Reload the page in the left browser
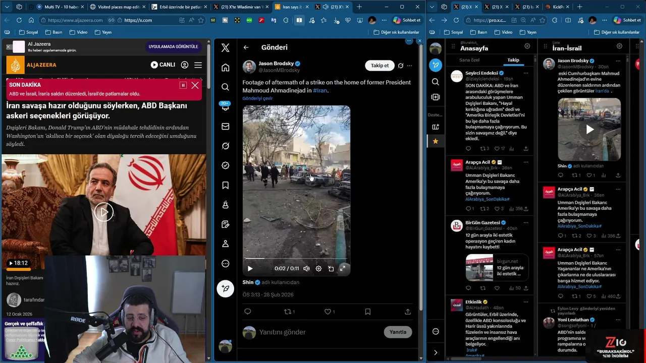The width and height of the screenshot is (646, 363). point(19,20)
